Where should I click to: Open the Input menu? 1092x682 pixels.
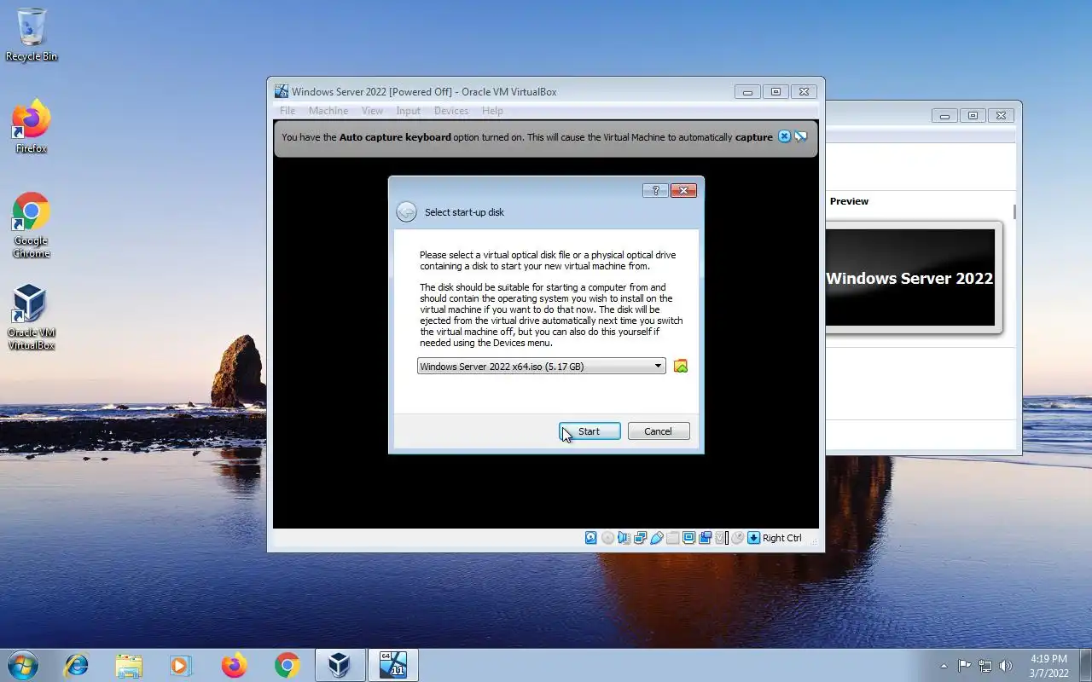pos(408,111)
